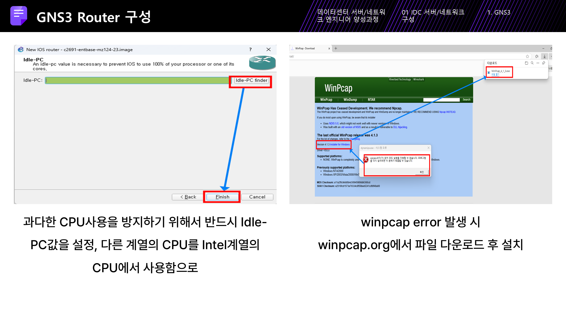Screen dimensions: 566x318
Task: Open more options in the download panel
Action: pos(538,63)
